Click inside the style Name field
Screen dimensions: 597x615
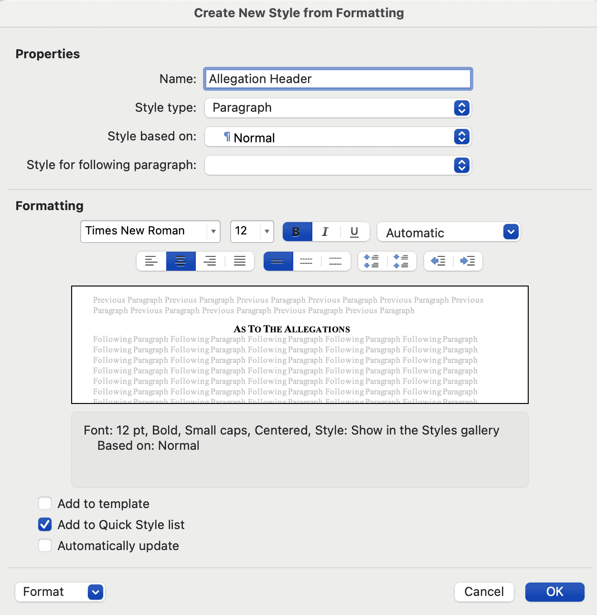337,79
